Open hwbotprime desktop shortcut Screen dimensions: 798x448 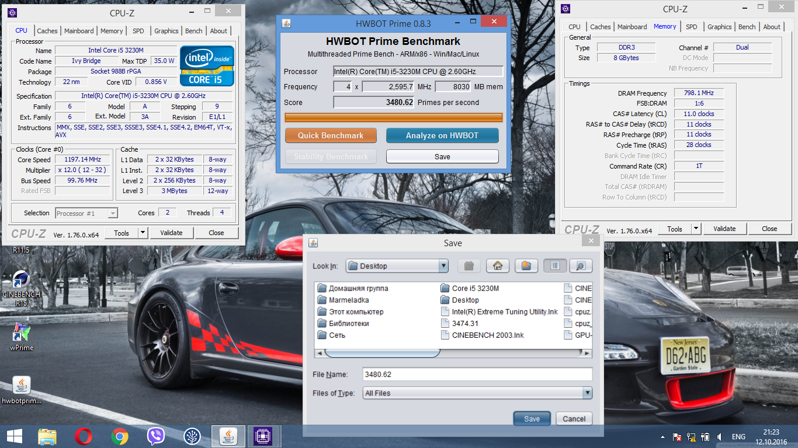coord(22,390)
